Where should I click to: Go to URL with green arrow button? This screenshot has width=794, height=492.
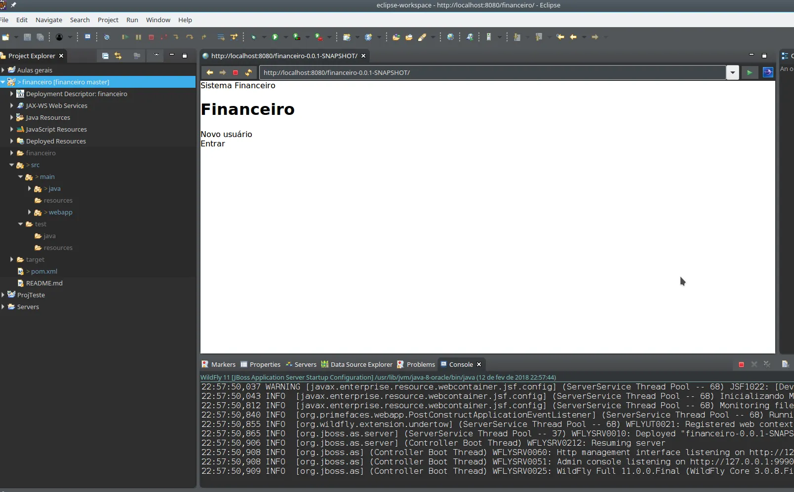pyautogui.click(x=750, y=72)
